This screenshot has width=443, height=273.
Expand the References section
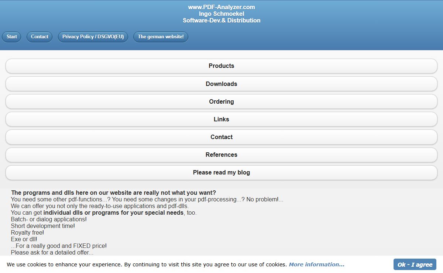click(221, 155)
